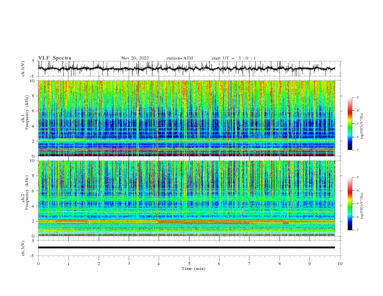Click time axis tick label "0"
This screenshot has height=296, width=383.
pos(38,264)
